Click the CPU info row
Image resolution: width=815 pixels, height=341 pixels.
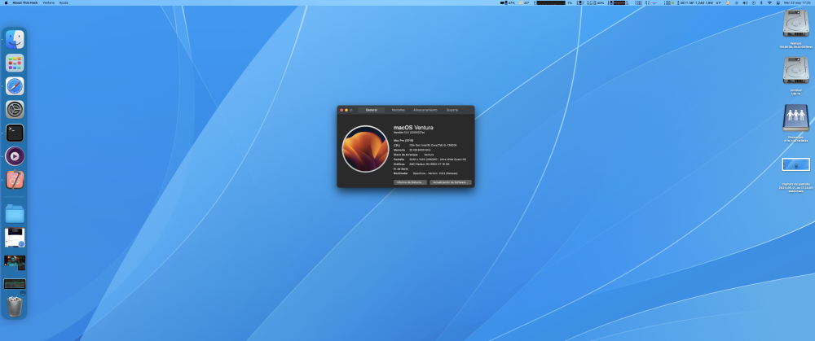click(x=425, y=145)
